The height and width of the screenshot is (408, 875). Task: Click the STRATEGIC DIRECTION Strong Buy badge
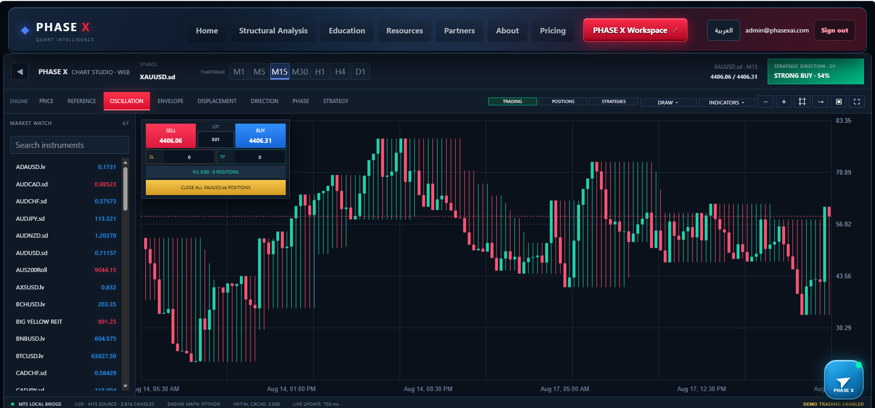coord(815,71)
